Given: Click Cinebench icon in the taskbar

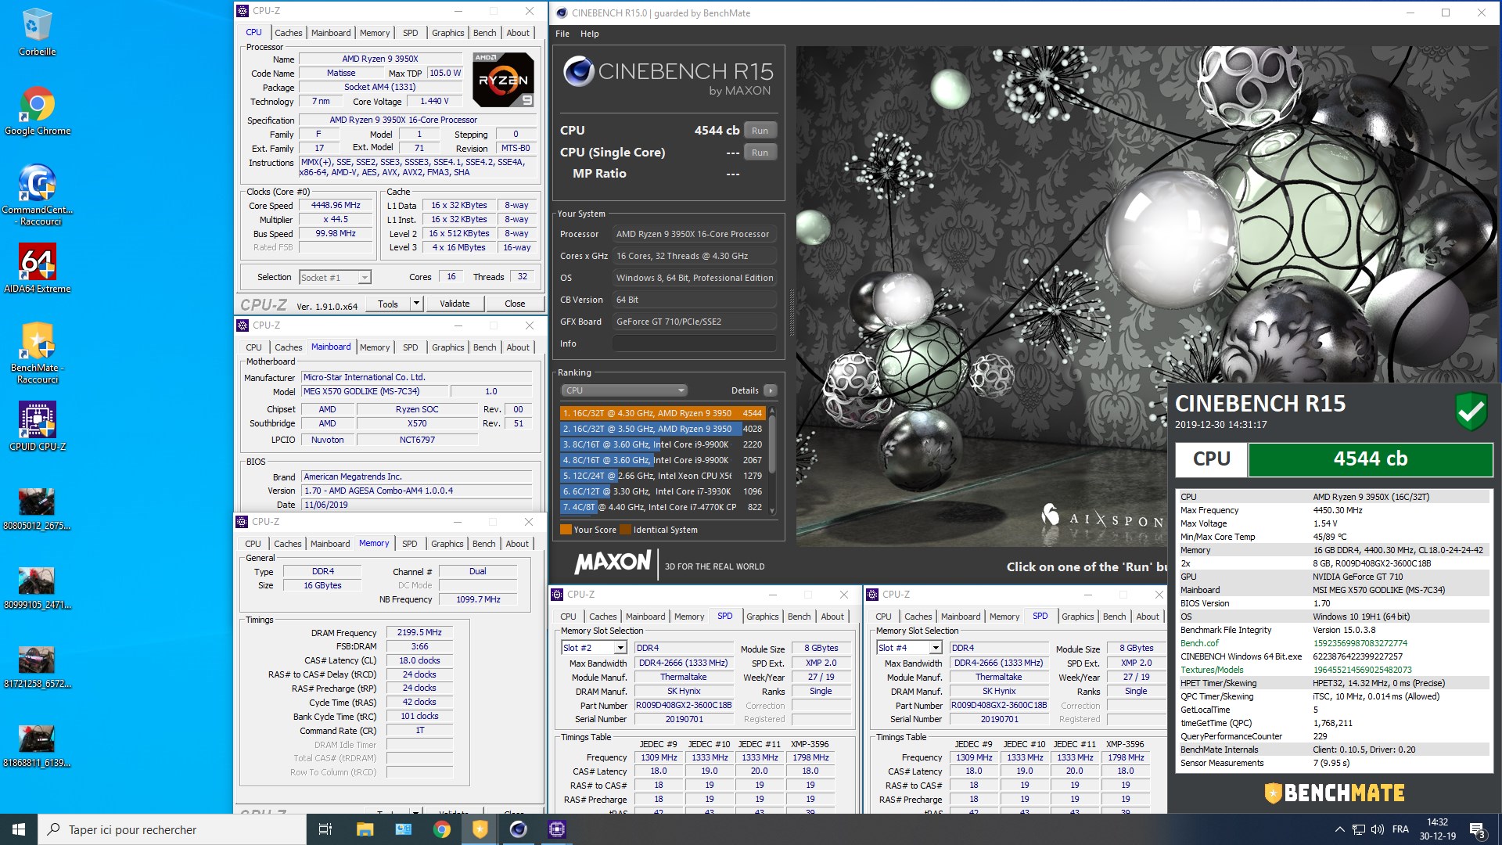Looking at the screenshot, I should [518, 829].
